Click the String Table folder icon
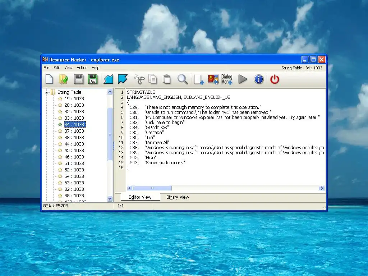 (x=53, y=92)
